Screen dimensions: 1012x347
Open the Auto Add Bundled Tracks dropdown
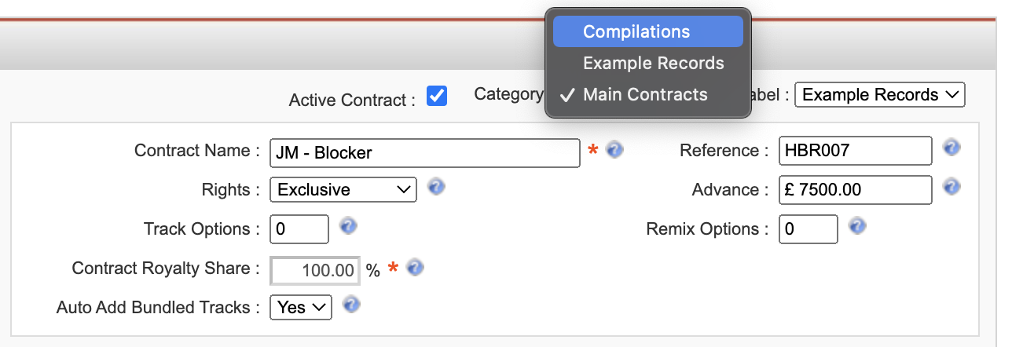301,308
